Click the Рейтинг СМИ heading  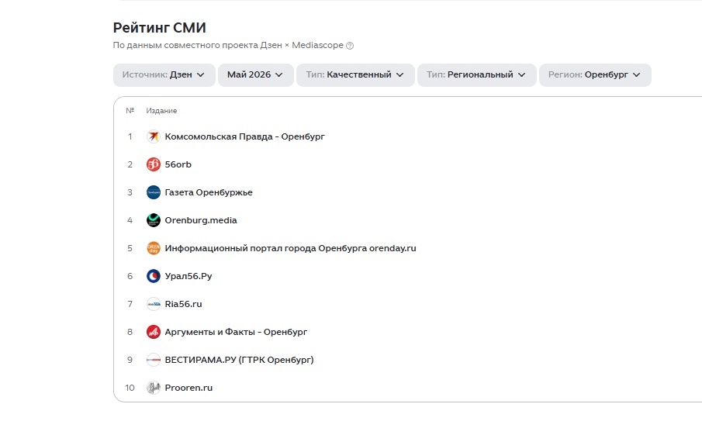[x=159, y=28]
